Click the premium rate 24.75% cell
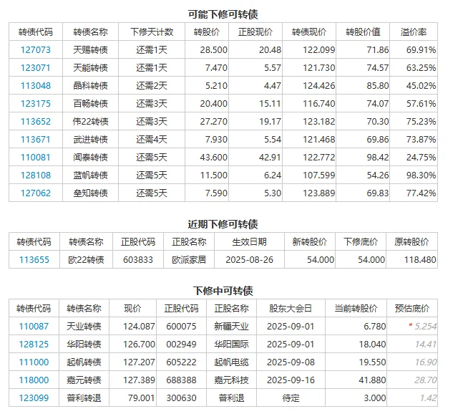Screen dimensions: 458x414 (x=414, y=158)
